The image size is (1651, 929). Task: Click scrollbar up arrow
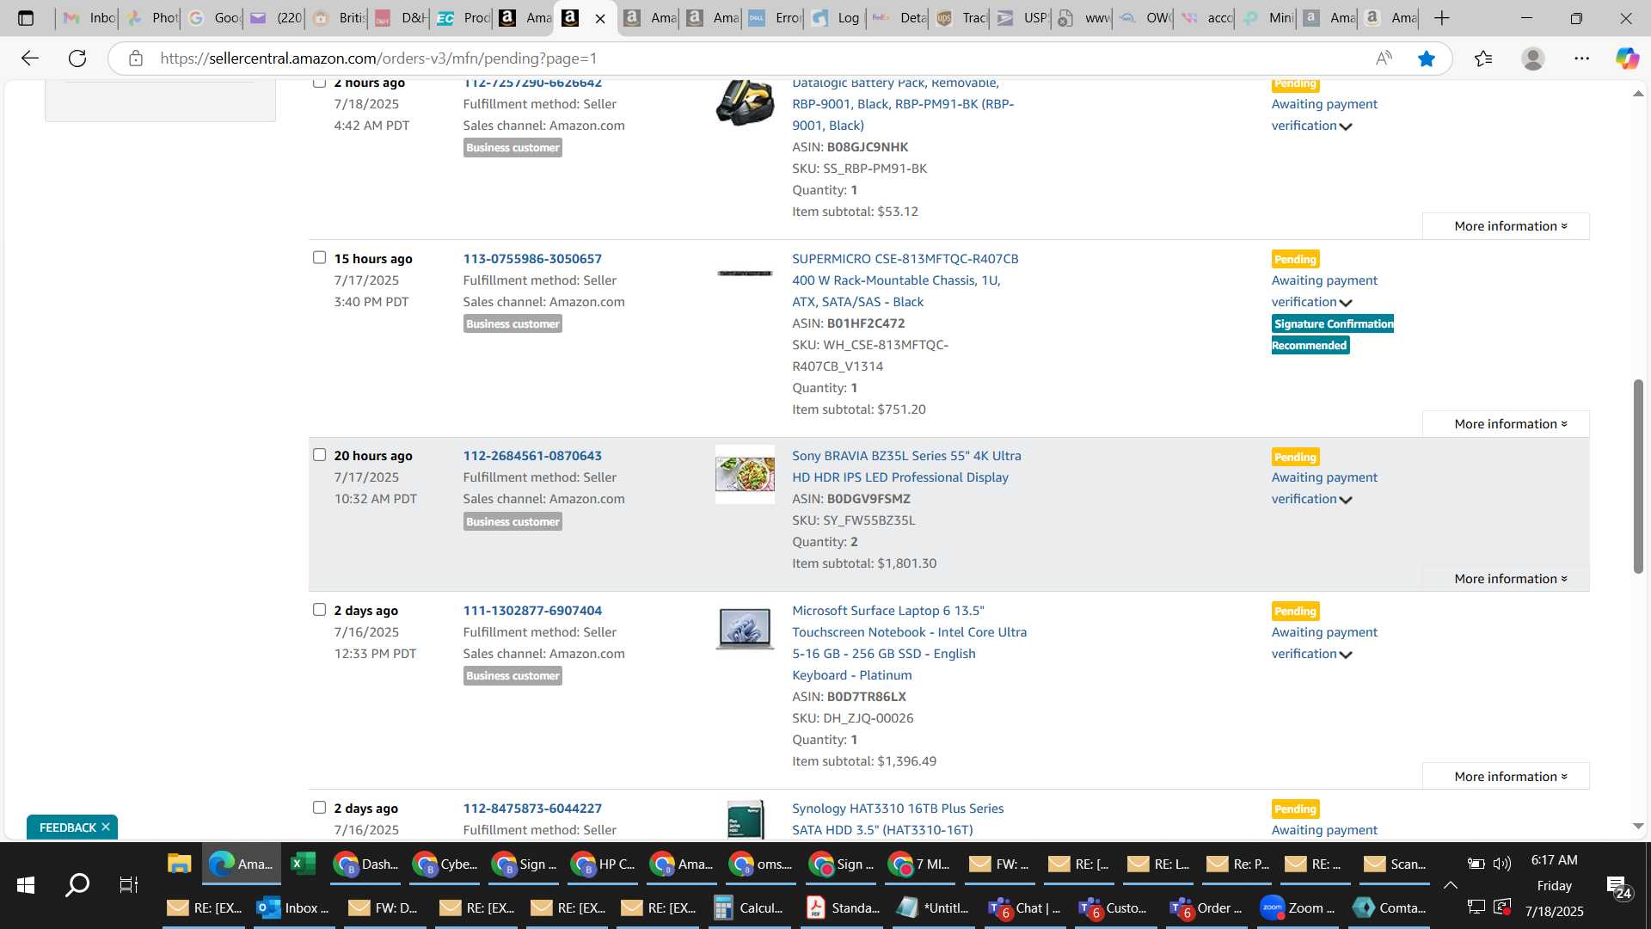tap(1637, 93)
